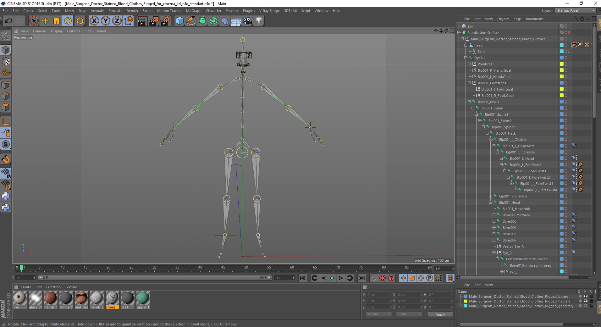
Task: Toggle the coordinate system icon
Action: 129,21
